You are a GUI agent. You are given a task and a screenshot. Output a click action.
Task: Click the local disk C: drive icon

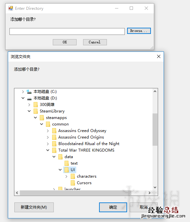[x=29, y=92]
